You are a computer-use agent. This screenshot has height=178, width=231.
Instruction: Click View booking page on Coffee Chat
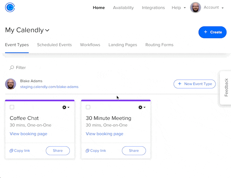click(28, 134)
